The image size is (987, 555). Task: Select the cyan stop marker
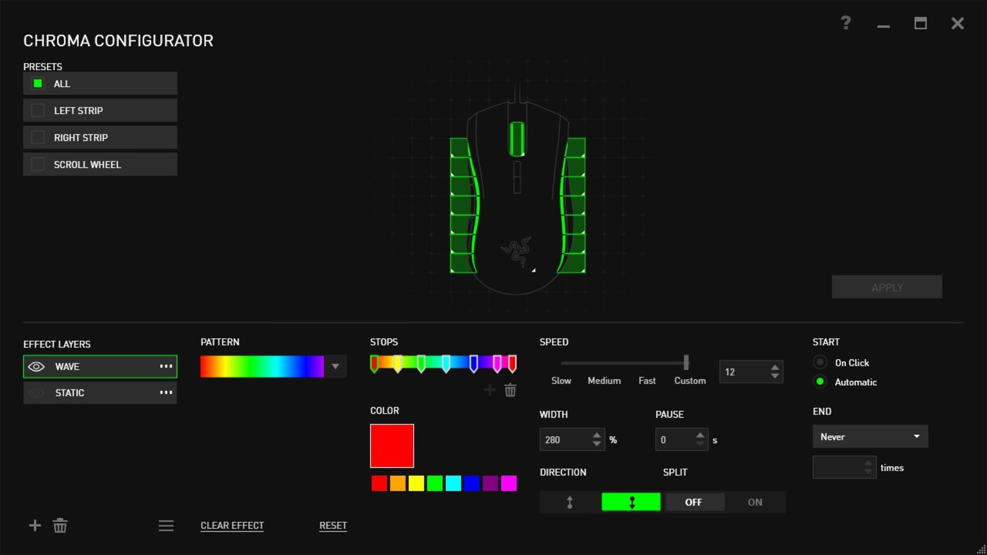pyautogui.click(x=446, y=364)
